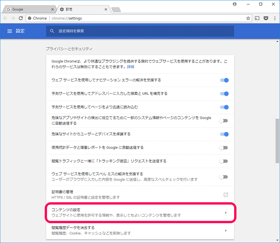The width and height of the screenshot is (280, 243).
Task: Close the 設定 tab
Action: coord(106,9)
